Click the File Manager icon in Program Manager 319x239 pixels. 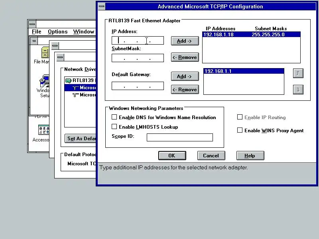[x=45, y=53]
